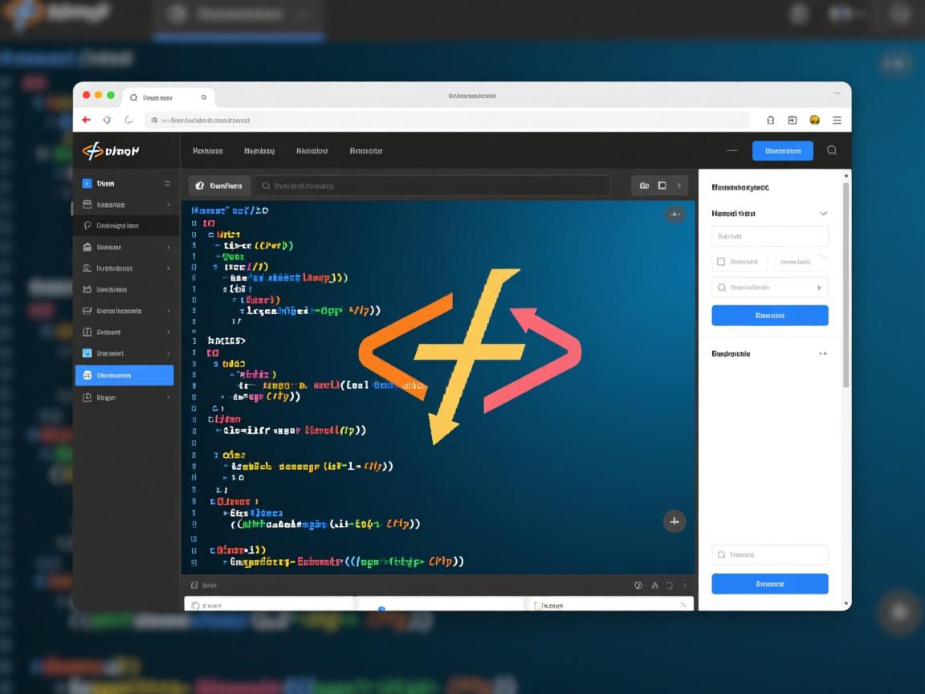Viewport: 925px width, 694px height.
Task: Collapse the right panel section using its chevron
Action: pos(823,214)
